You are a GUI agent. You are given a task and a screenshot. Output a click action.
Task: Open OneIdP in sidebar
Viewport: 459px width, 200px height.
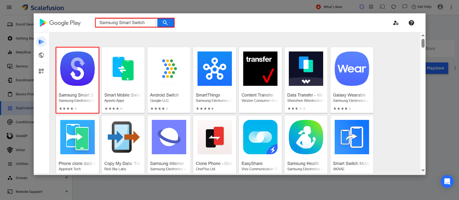tap(17, 136)
